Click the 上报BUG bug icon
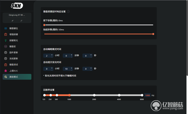 tap(6, 71)
